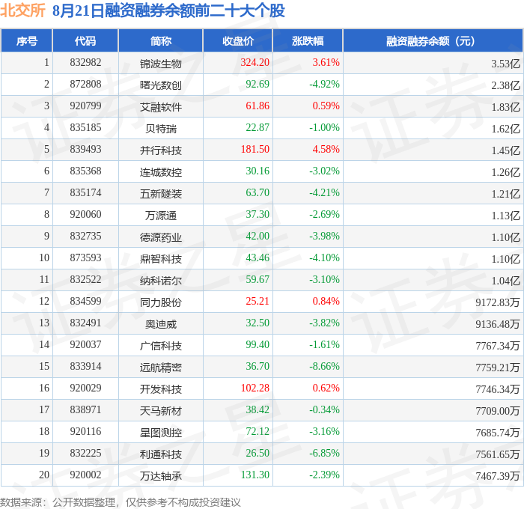Click closing price 131.30
This screenshot has height=509, width=524.
click(x=255, y=475)
